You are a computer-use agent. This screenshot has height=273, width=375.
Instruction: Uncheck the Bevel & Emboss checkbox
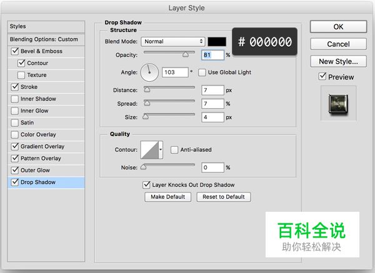point(15,51)
